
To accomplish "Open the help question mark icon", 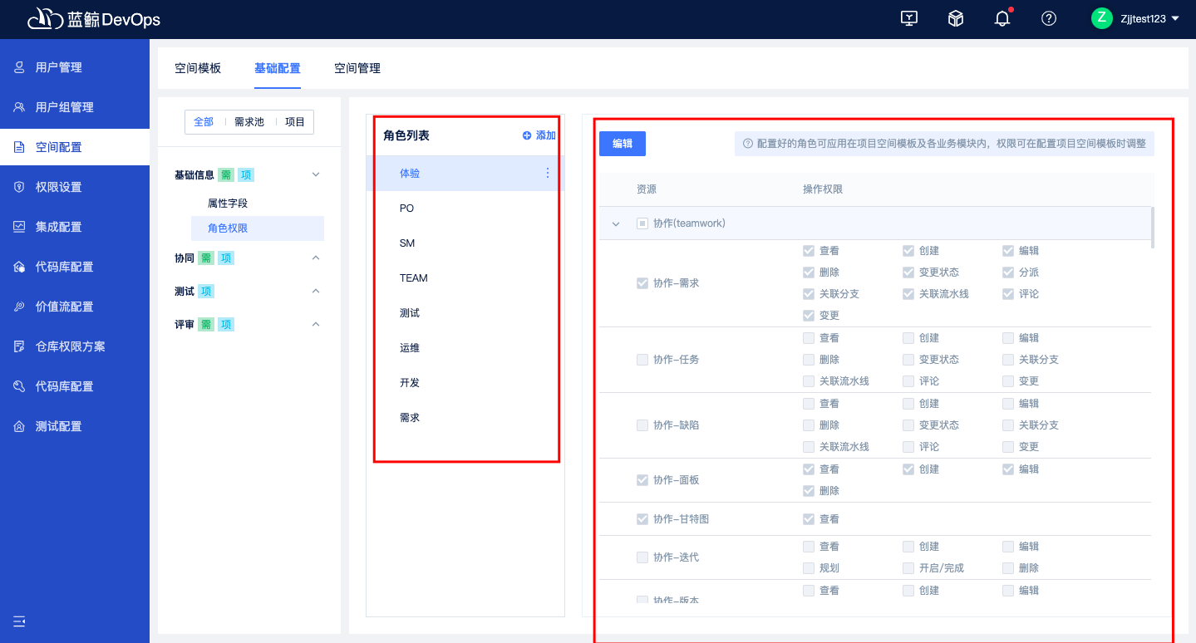I will tap(1049, 18).
